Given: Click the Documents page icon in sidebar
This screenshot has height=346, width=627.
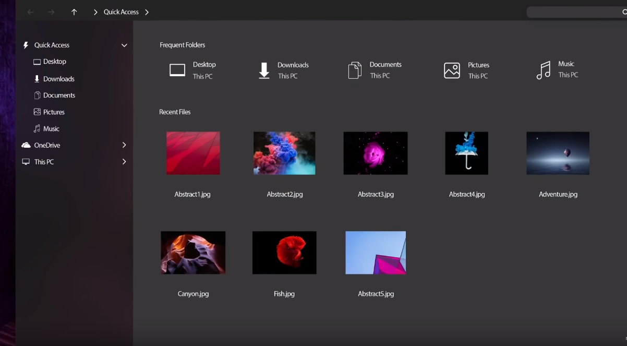Looking at the screenshot, I should (x=37, y=96).
